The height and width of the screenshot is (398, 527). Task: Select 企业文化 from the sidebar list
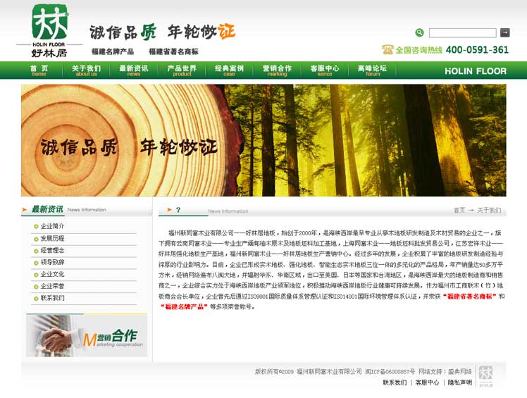coord(52,274)
